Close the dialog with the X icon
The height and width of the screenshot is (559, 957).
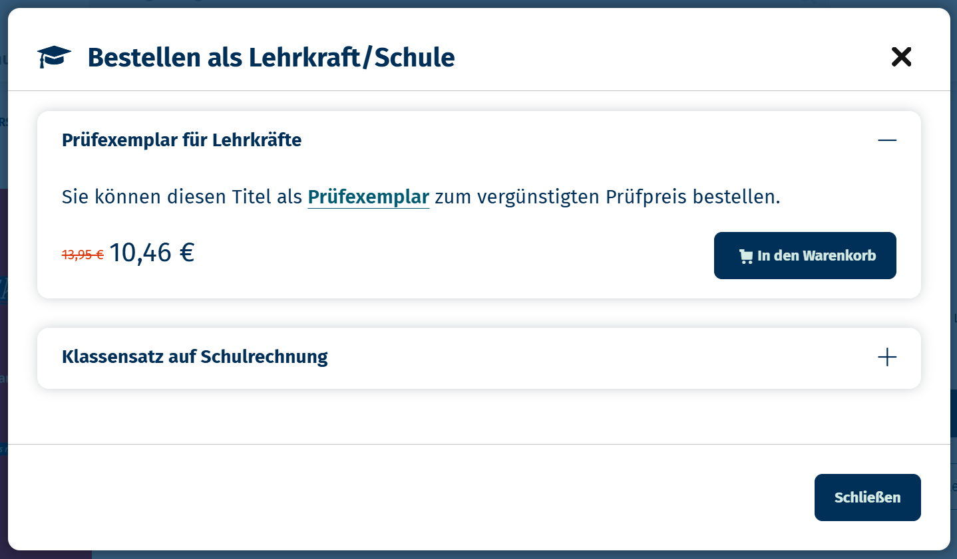click(x=901, y=57)
